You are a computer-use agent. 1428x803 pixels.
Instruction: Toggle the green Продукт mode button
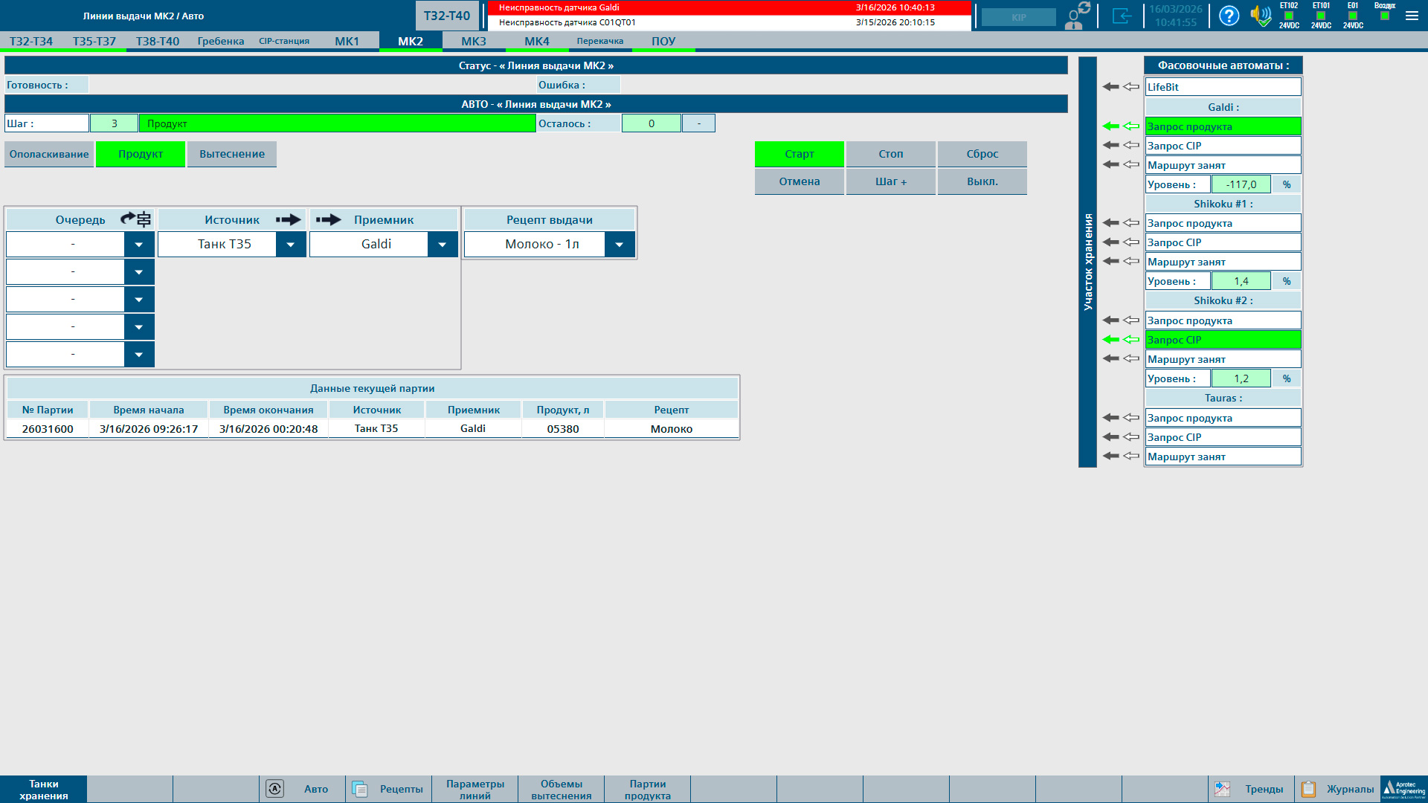(x=141, y=154)
